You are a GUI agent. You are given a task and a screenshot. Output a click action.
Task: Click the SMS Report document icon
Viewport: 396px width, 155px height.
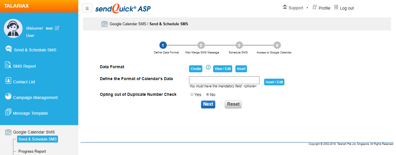[x=8, y=65]
